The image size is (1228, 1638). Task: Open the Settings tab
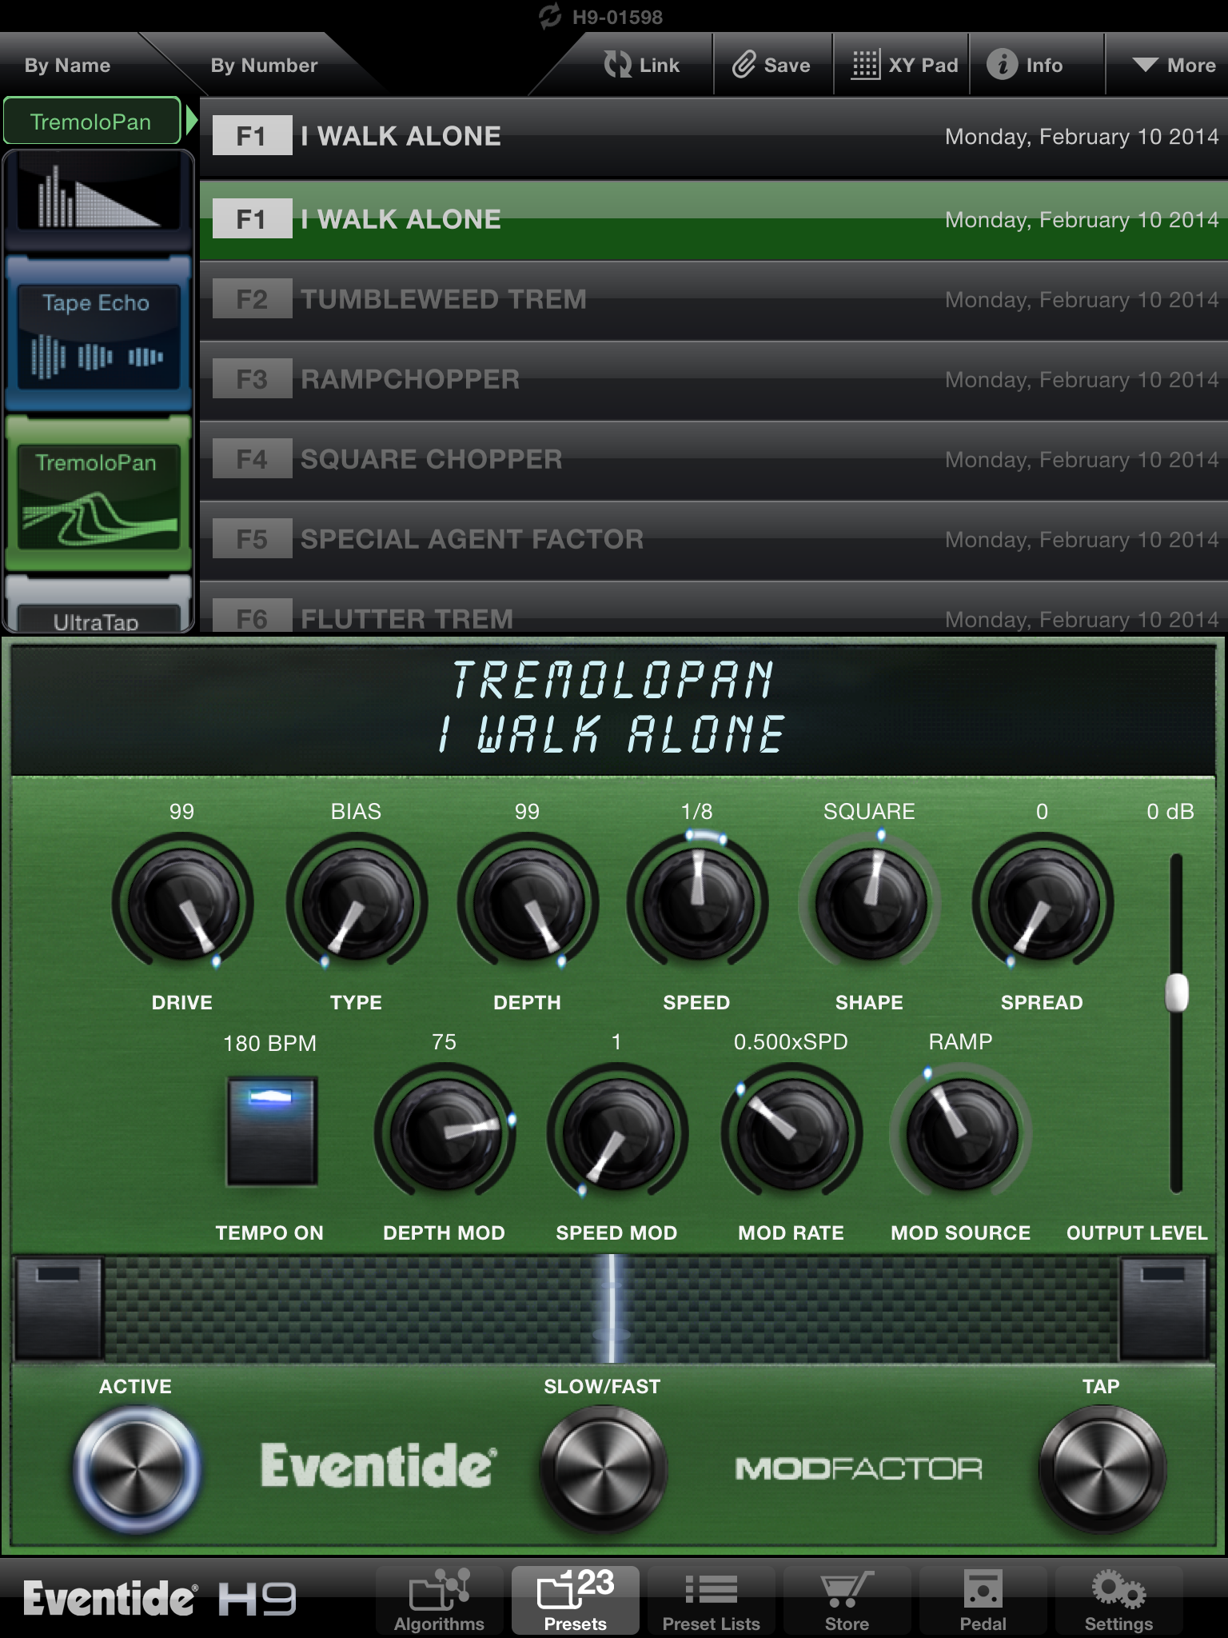[1119, 1600]
